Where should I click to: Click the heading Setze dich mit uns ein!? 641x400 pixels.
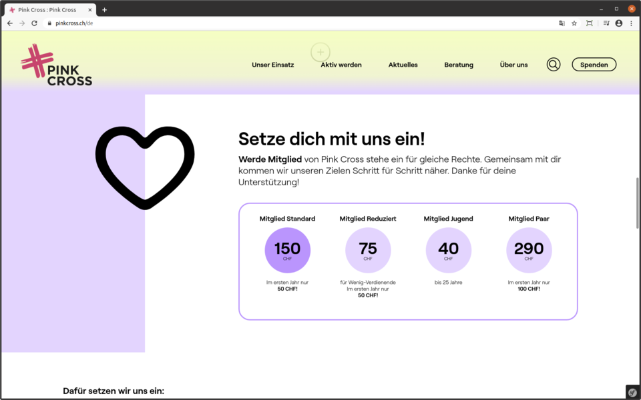332,139
